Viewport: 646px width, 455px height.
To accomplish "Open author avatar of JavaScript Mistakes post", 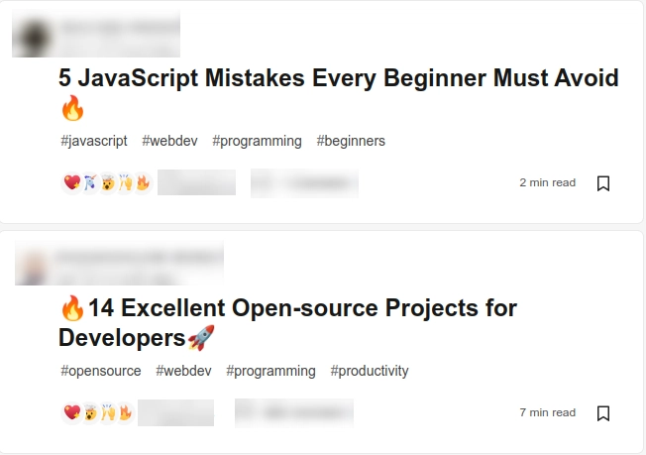I will pyautogui.click(x=34, y=36).
